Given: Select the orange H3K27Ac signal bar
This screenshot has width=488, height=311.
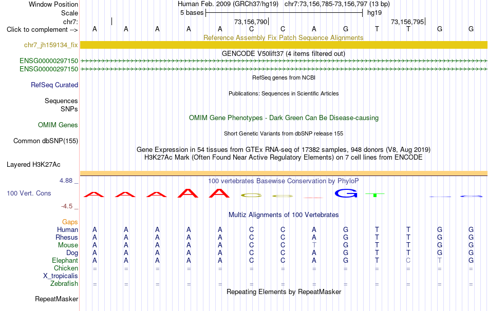Looking at the screenshot, I should 284,173.
